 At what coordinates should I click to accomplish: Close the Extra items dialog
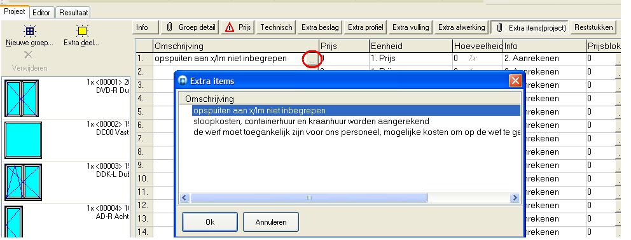pos(515,81)
